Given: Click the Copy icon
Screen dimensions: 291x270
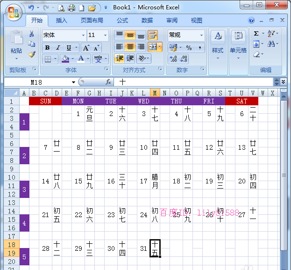Looking at the screenshot, I should (32, 44).
